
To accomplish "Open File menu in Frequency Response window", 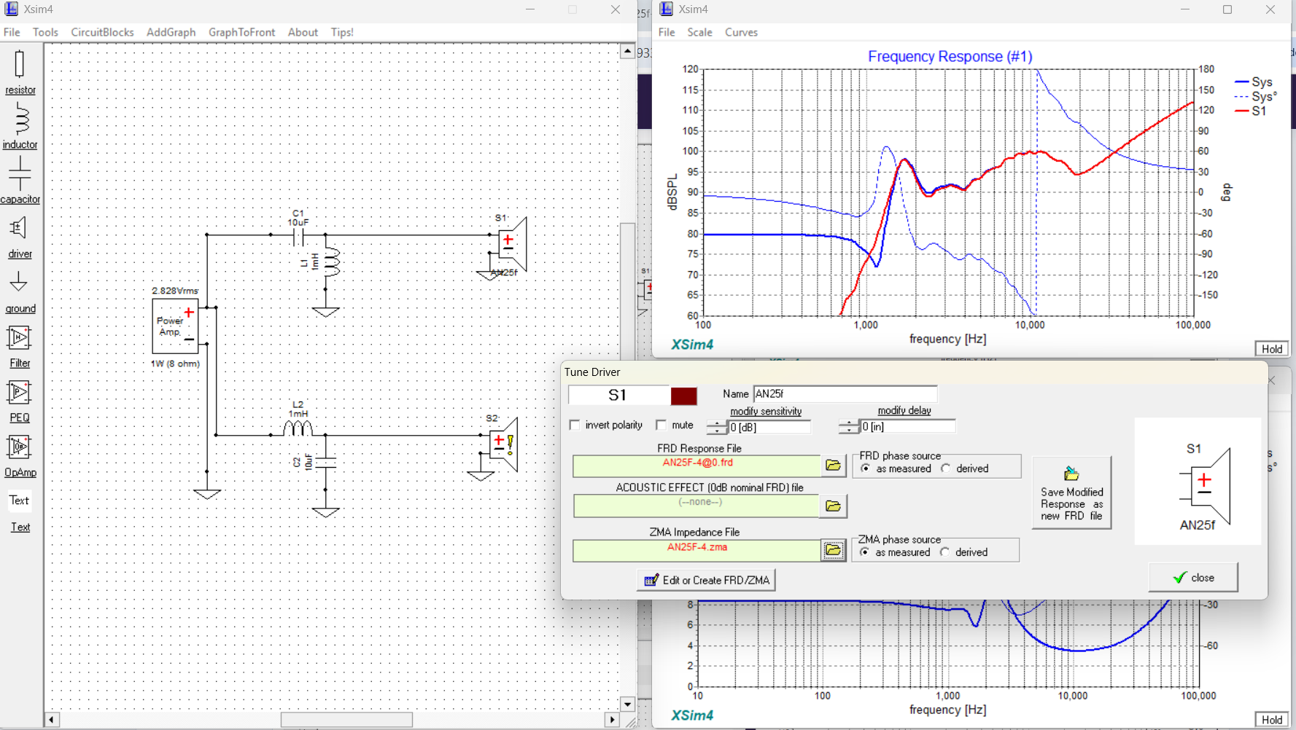I will point(667,32).
